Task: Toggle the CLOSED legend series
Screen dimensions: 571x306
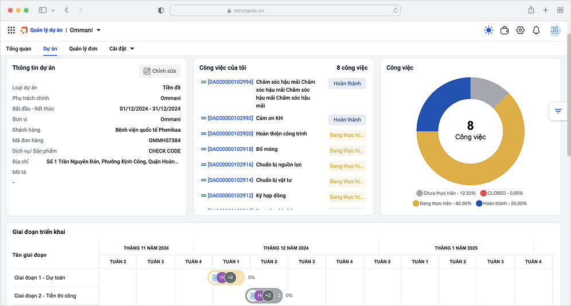Action: coord(500,194)
